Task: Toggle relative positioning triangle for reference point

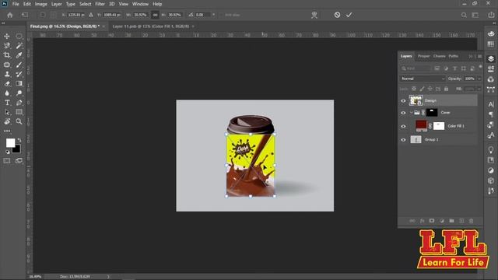Action: tap(91, 15)
